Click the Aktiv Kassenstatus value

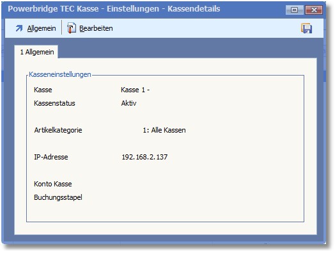click(129, 103)
